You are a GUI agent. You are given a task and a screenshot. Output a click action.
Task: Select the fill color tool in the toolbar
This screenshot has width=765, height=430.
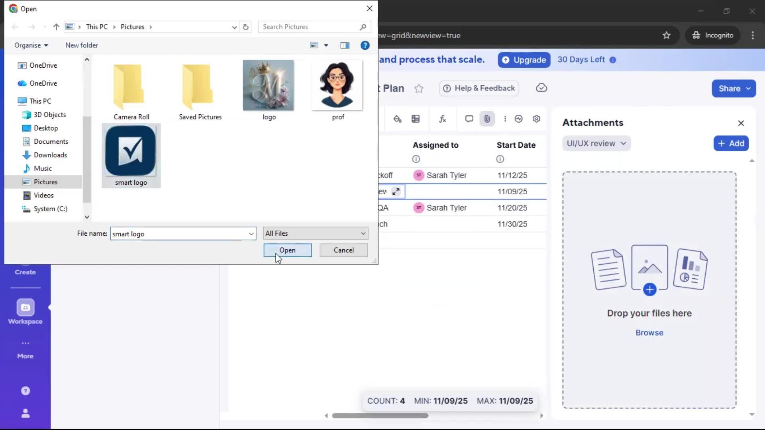pyautogui.click(x=398, y=118)
